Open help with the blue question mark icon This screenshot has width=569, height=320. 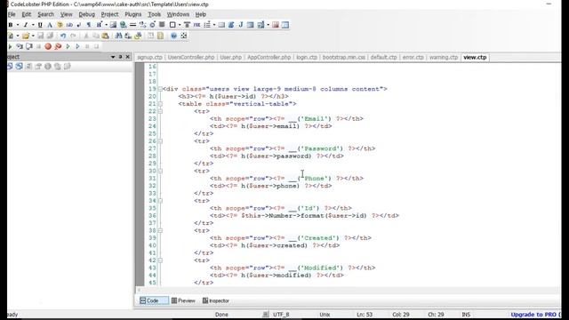174,36
